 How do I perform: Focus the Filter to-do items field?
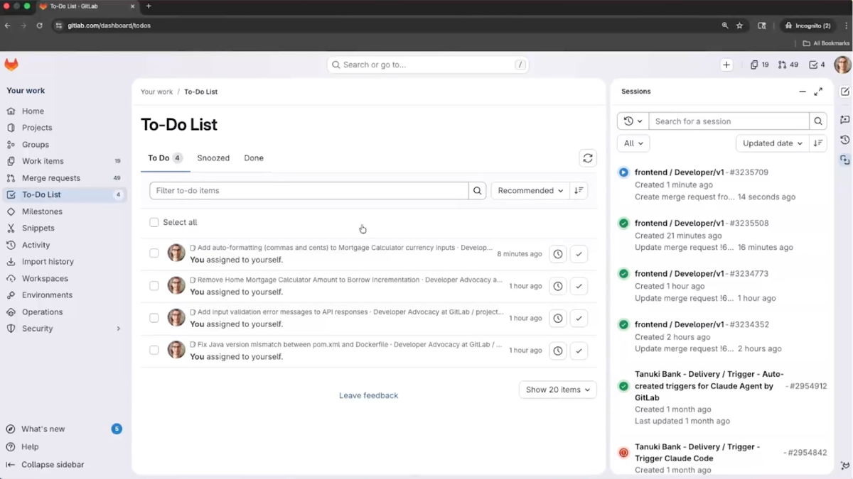[309, 191]
